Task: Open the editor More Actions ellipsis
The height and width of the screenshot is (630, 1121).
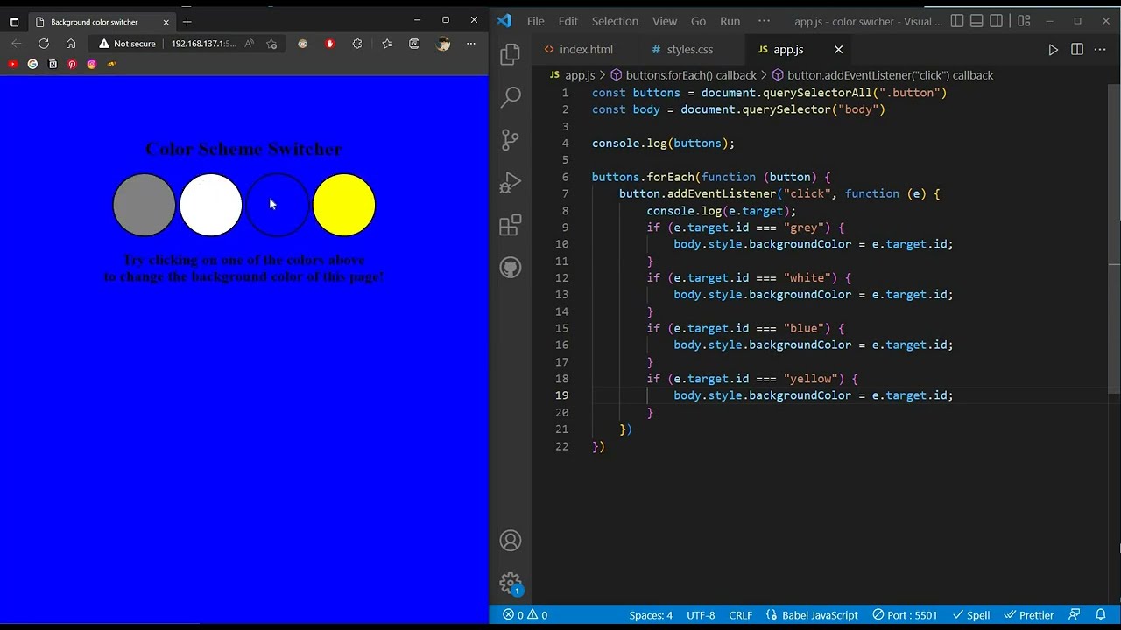Action: pyautogui.click(x=1101, y=50)
